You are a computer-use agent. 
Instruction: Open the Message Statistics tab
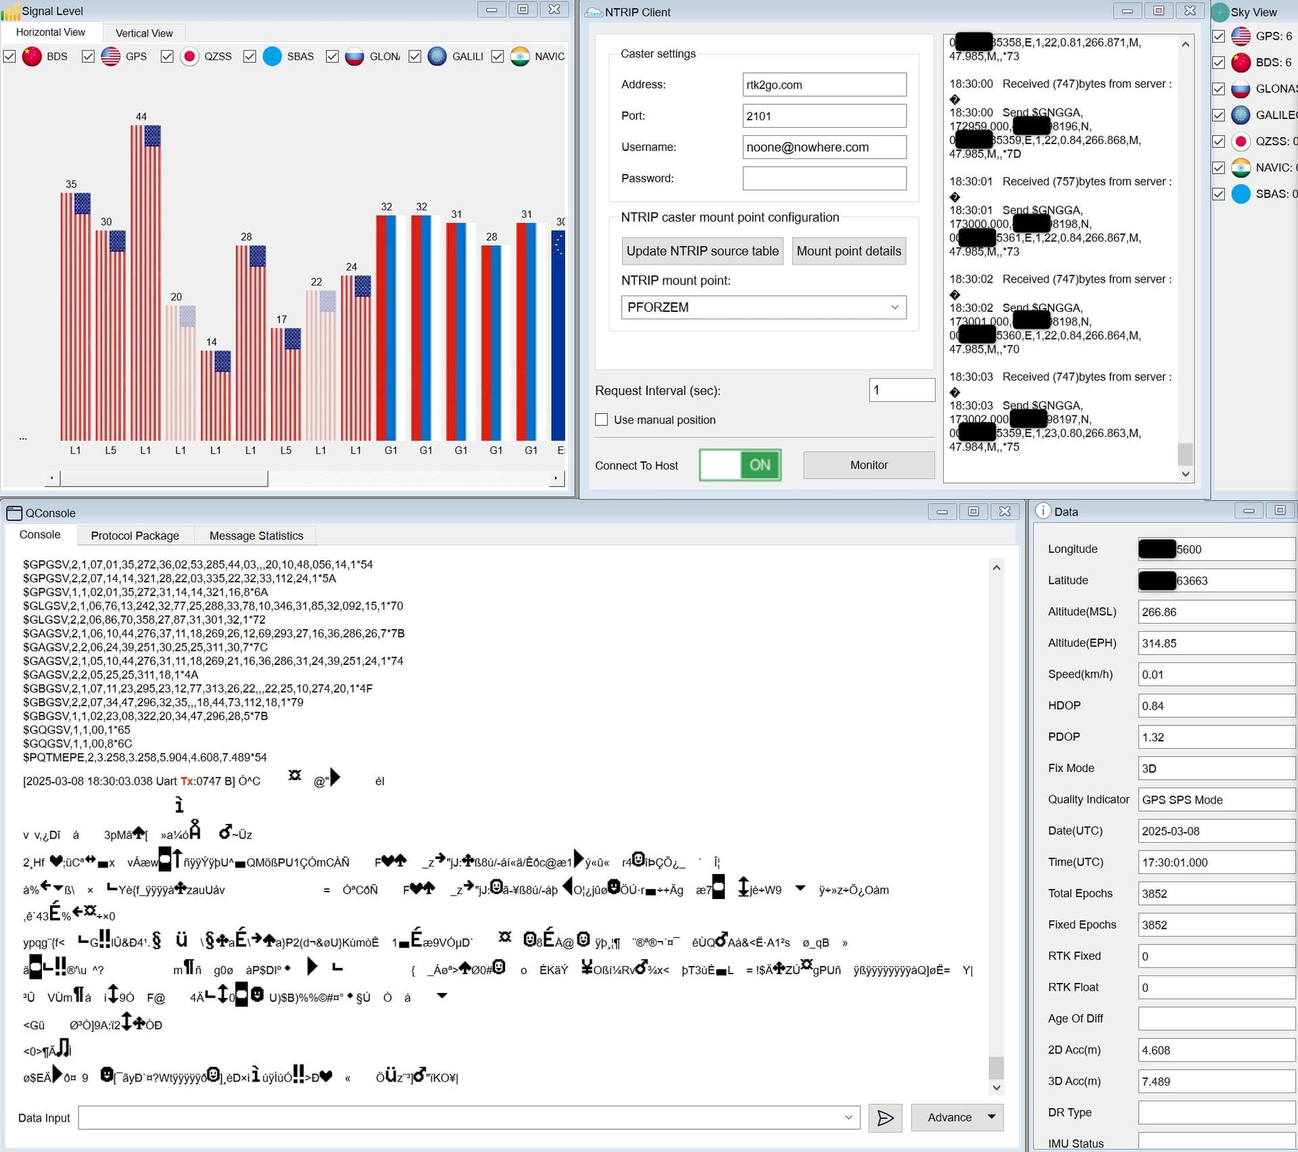(x=256, y=536)
